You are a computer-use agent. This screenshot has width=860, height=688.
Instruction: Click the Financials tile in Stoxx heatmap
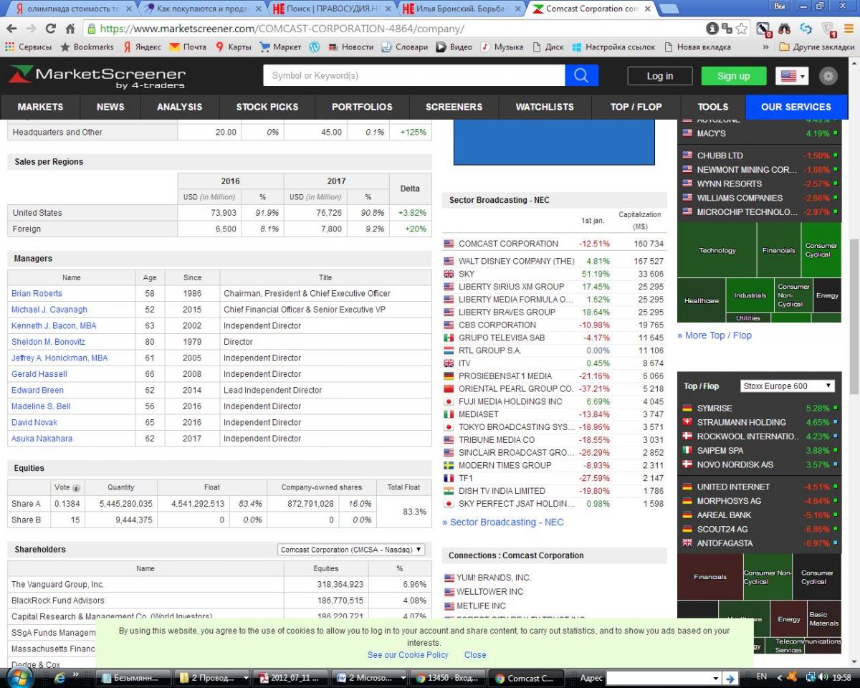coord(710,577)
